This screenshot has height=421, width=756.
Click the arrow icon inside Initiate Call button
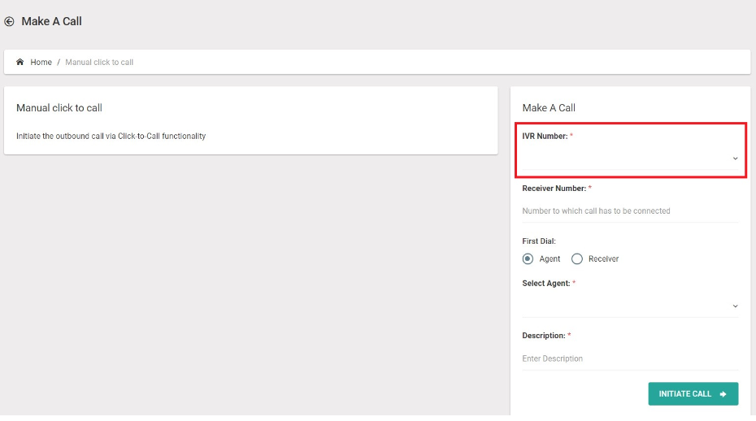723,394
